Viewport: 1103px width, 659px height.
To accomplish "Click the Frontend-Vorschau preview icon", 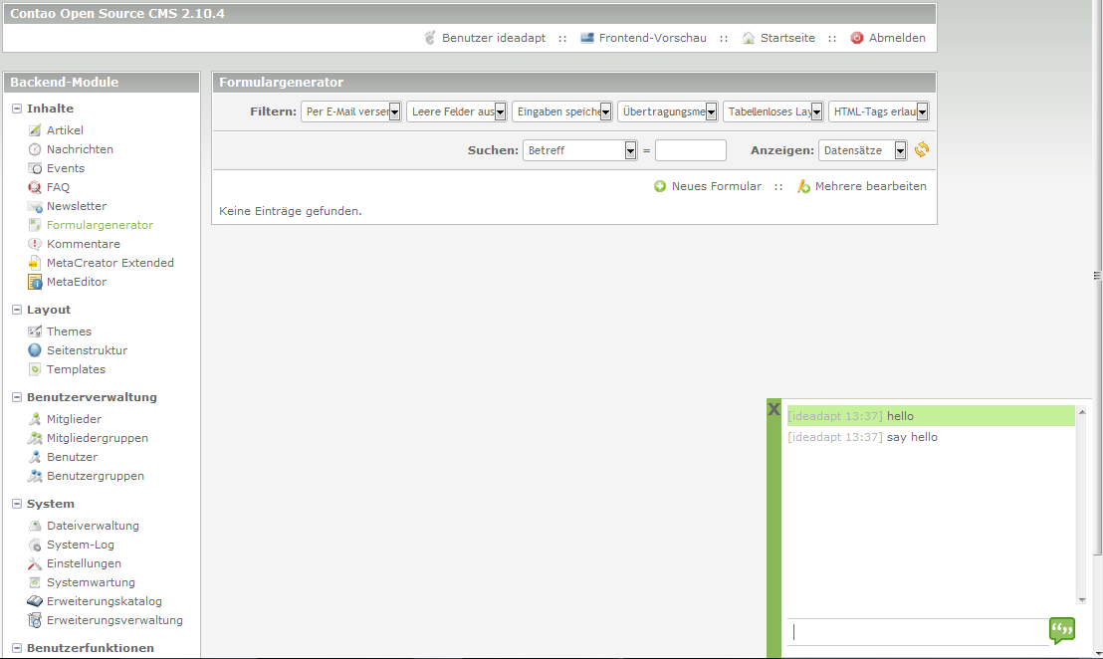I will [x=587, y=38].
